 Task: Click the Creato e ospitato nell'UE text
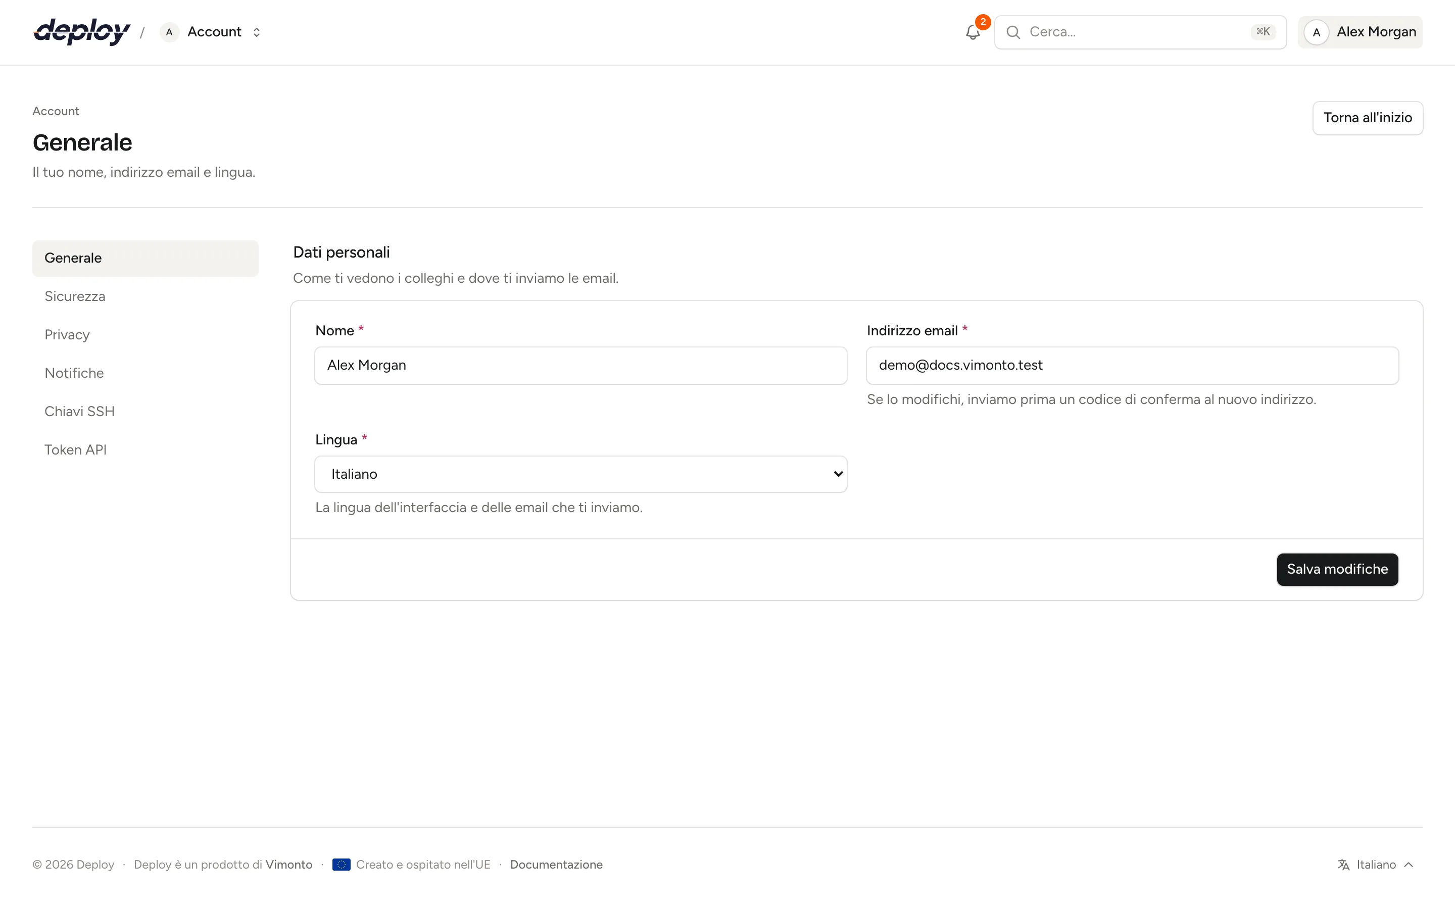click(423, 865)
